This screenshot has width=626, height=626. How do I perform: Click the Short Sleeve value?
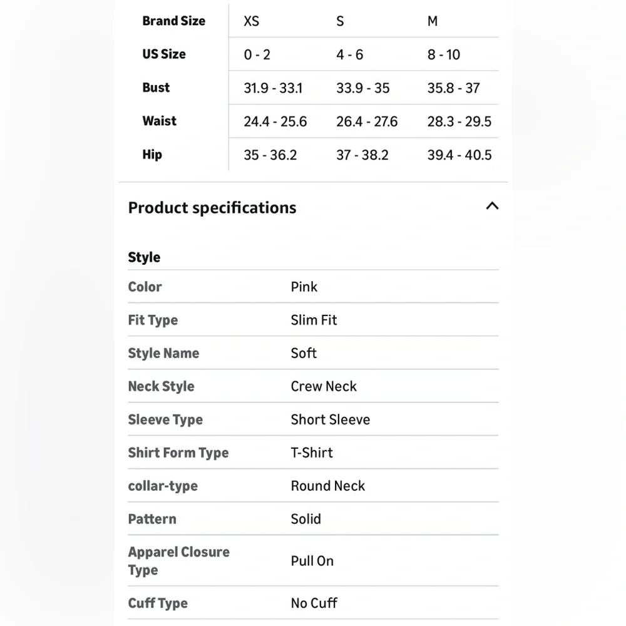(331, 419)
